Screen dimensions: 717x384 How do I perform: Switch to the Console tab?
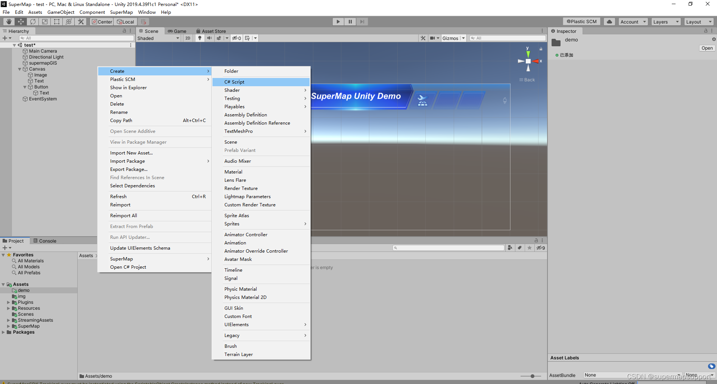click(x=45, y=241)
